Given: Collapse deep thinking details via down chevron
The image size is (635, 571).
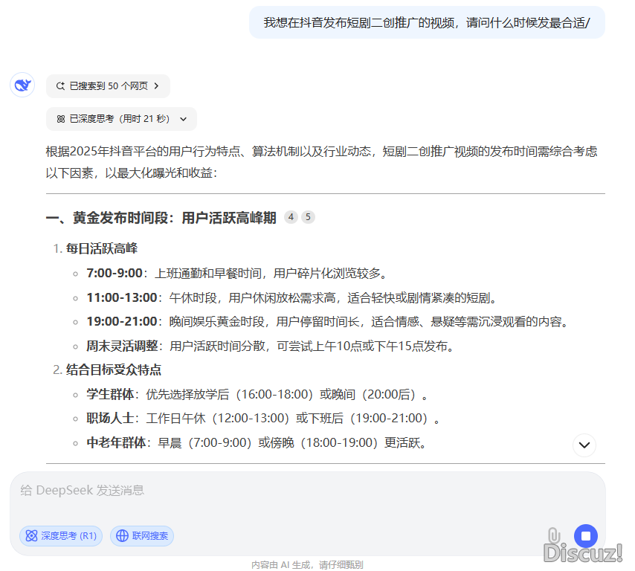Looking at the screenshot, I should click(184, 119).
